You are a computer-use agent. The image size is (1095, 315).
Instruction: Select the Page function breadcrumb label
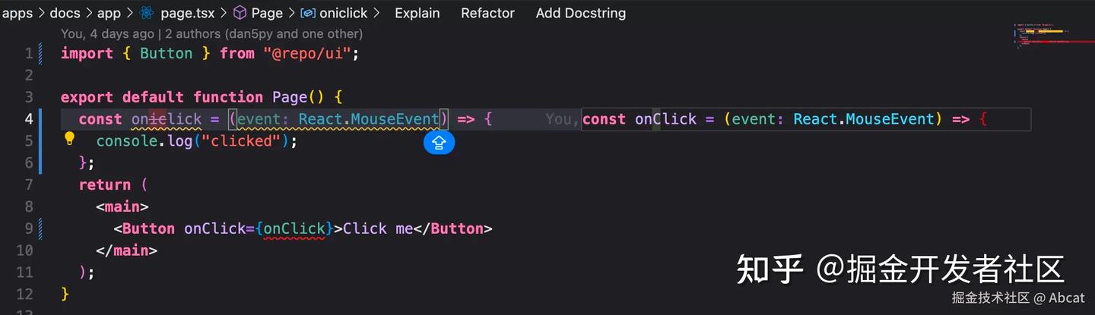pyautogui.click(x=267, y=13)
